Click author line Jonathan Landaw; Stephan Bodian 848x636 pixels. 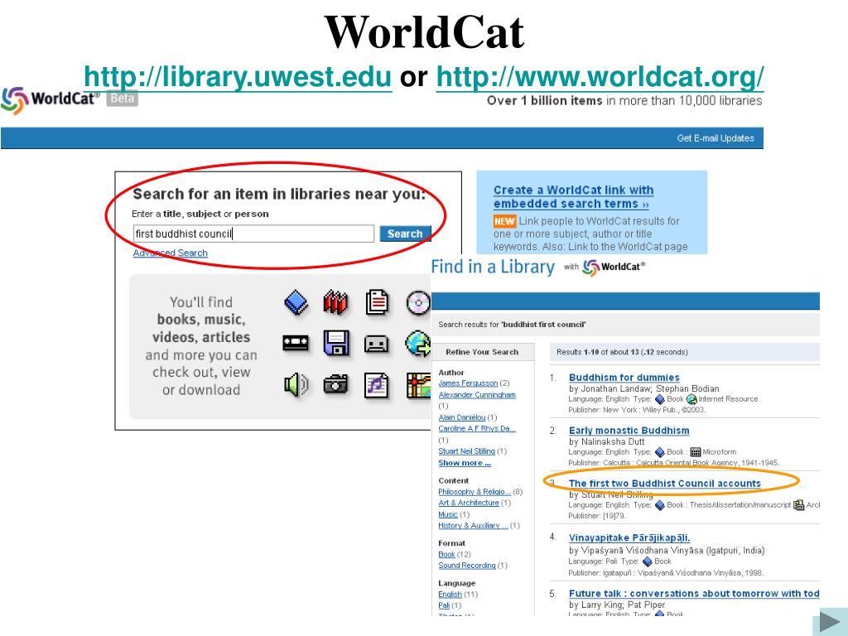pyautogui.click(x=644, y=388)
